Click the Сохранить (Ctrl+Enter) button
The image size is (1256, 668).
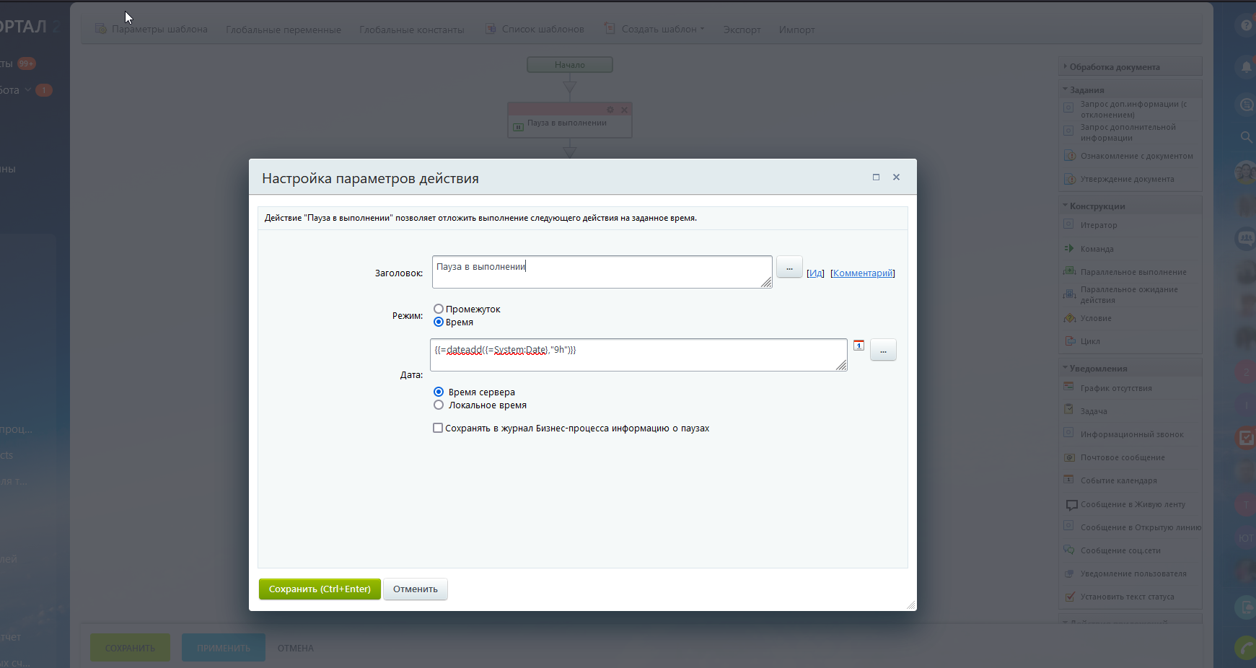click(320, 589)
